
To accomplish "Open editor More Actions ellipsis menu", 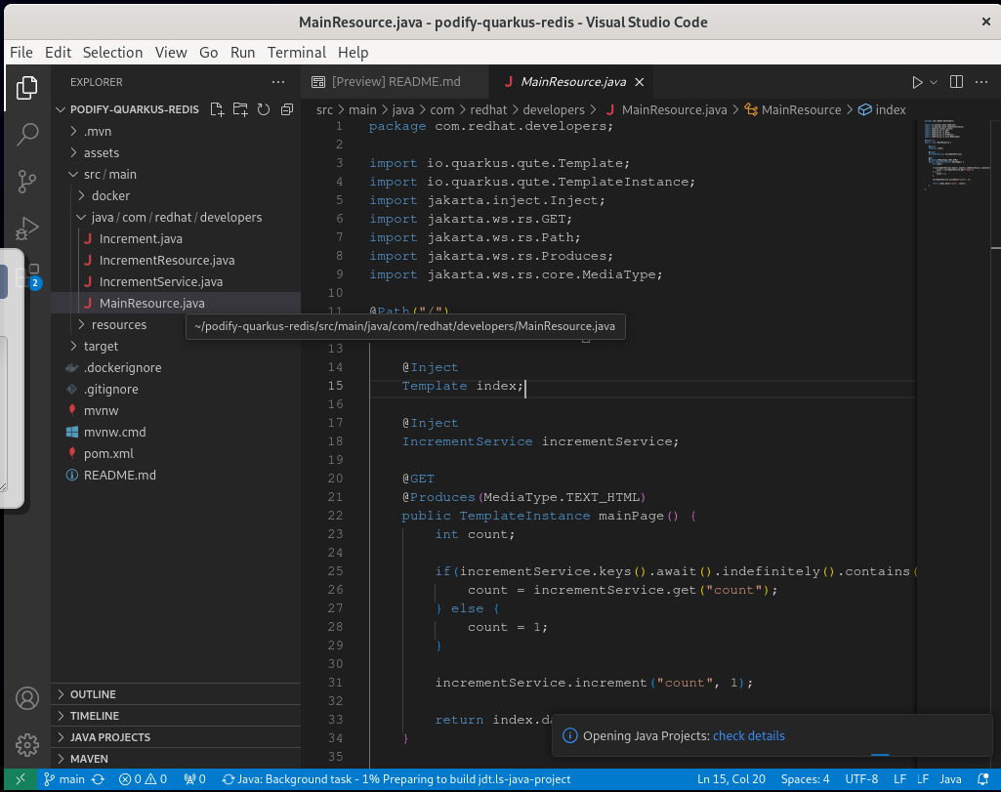I will tap(981, 82).
